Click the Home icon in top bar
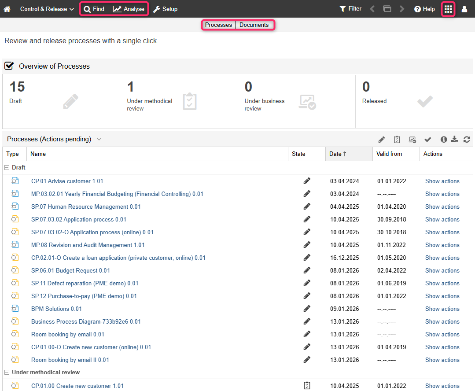 [x=7, y=9]
